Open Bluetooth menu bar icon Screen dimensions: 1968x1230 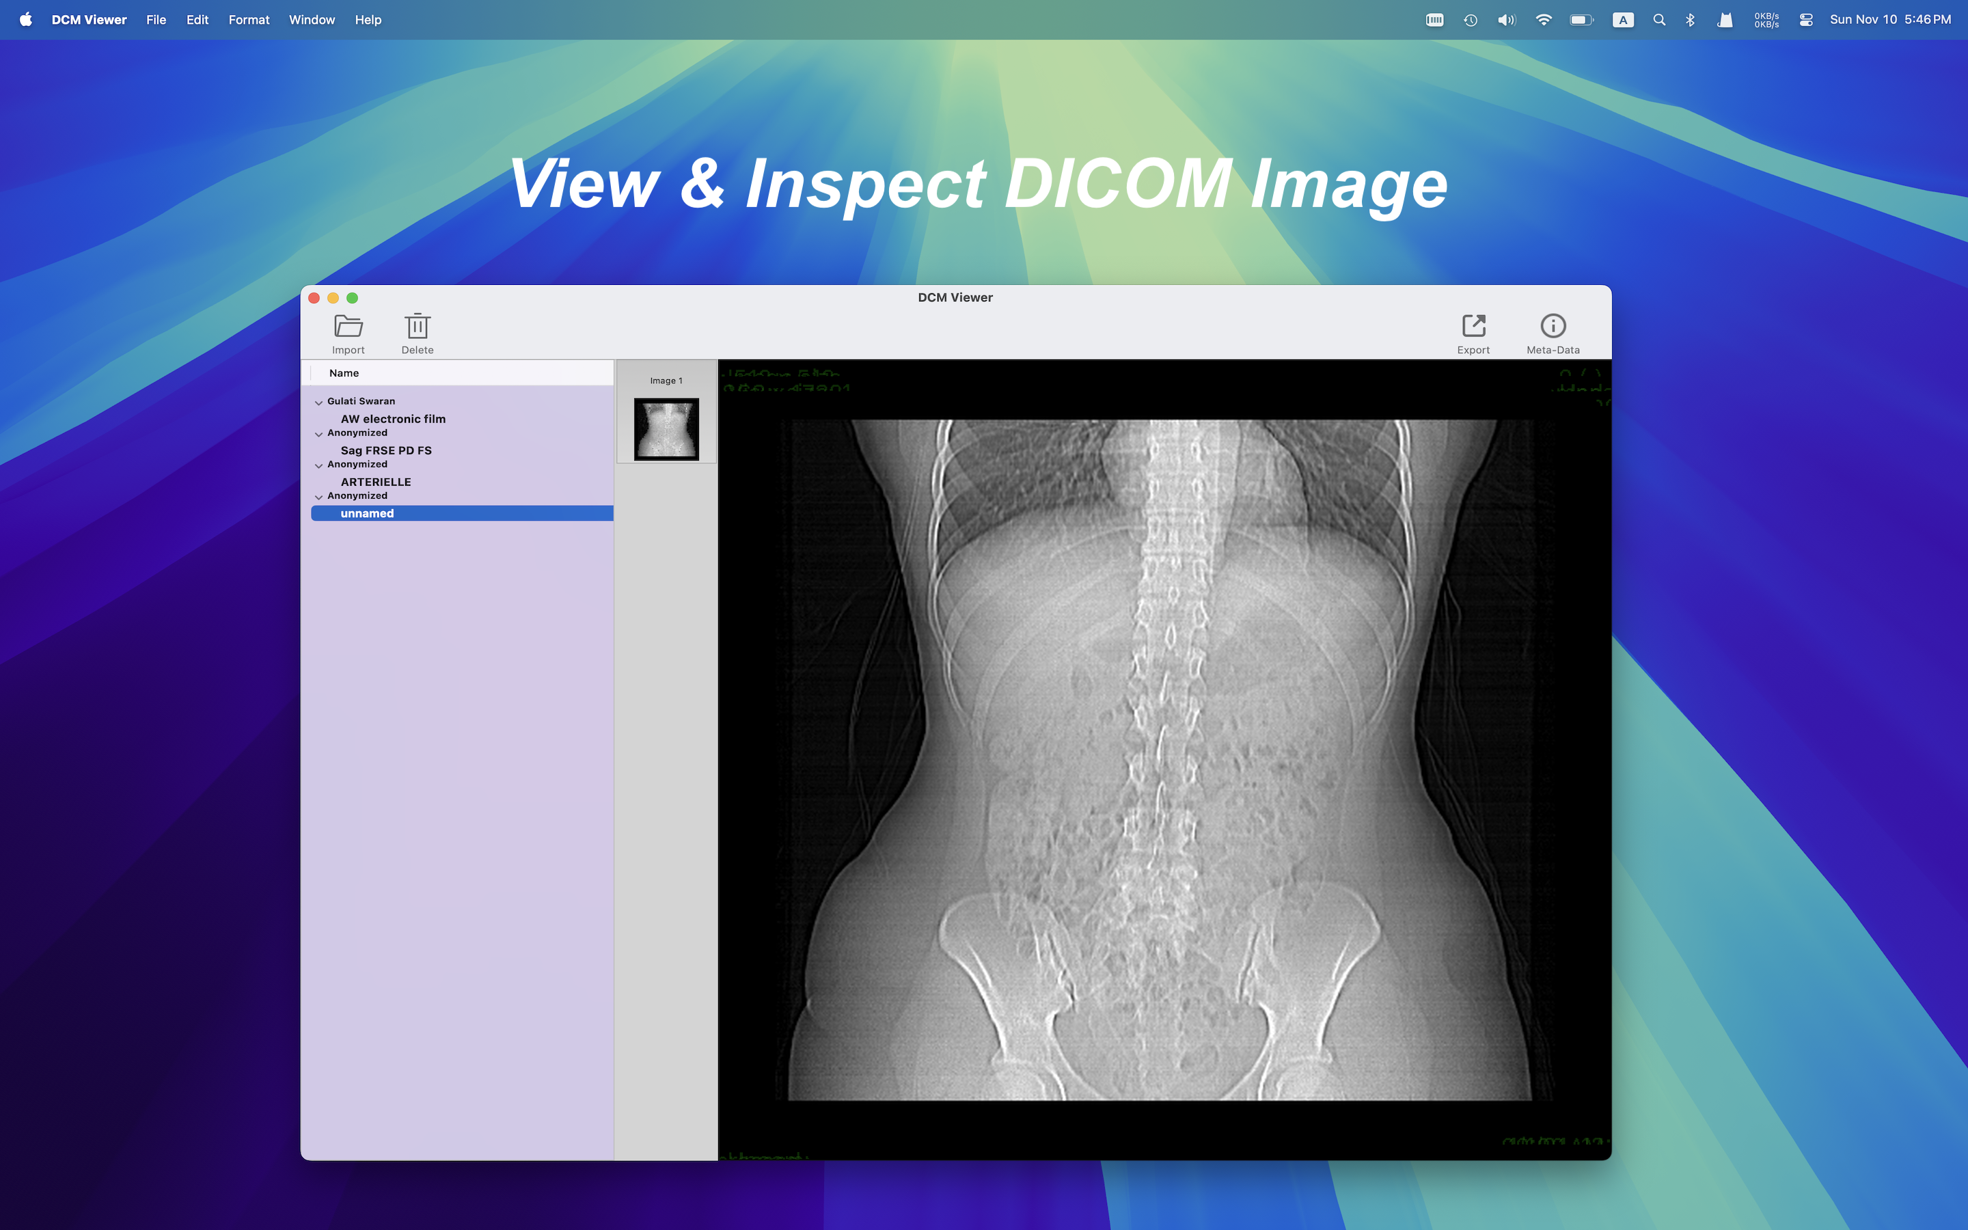tap(1690, 20)
